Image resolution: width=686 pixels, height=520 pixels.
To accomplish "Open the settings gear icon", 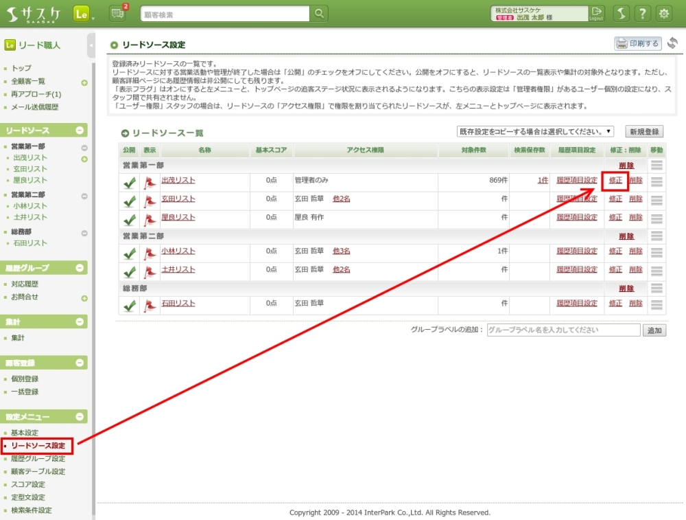I will [x=664, y=13].
